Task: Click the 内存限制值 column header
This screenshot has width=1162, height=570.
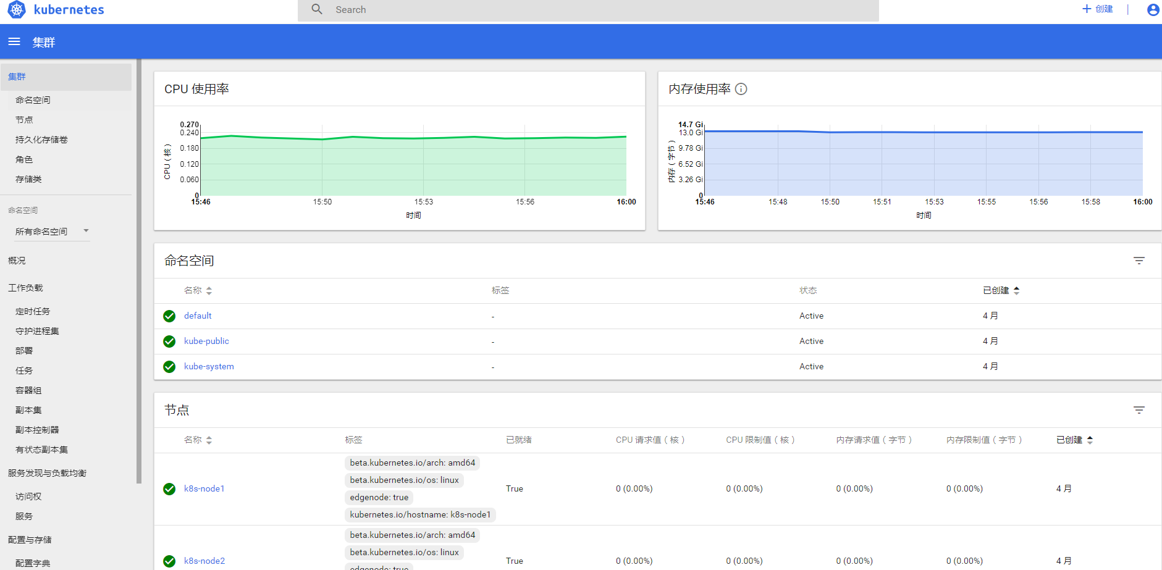Action: point(984,440)
